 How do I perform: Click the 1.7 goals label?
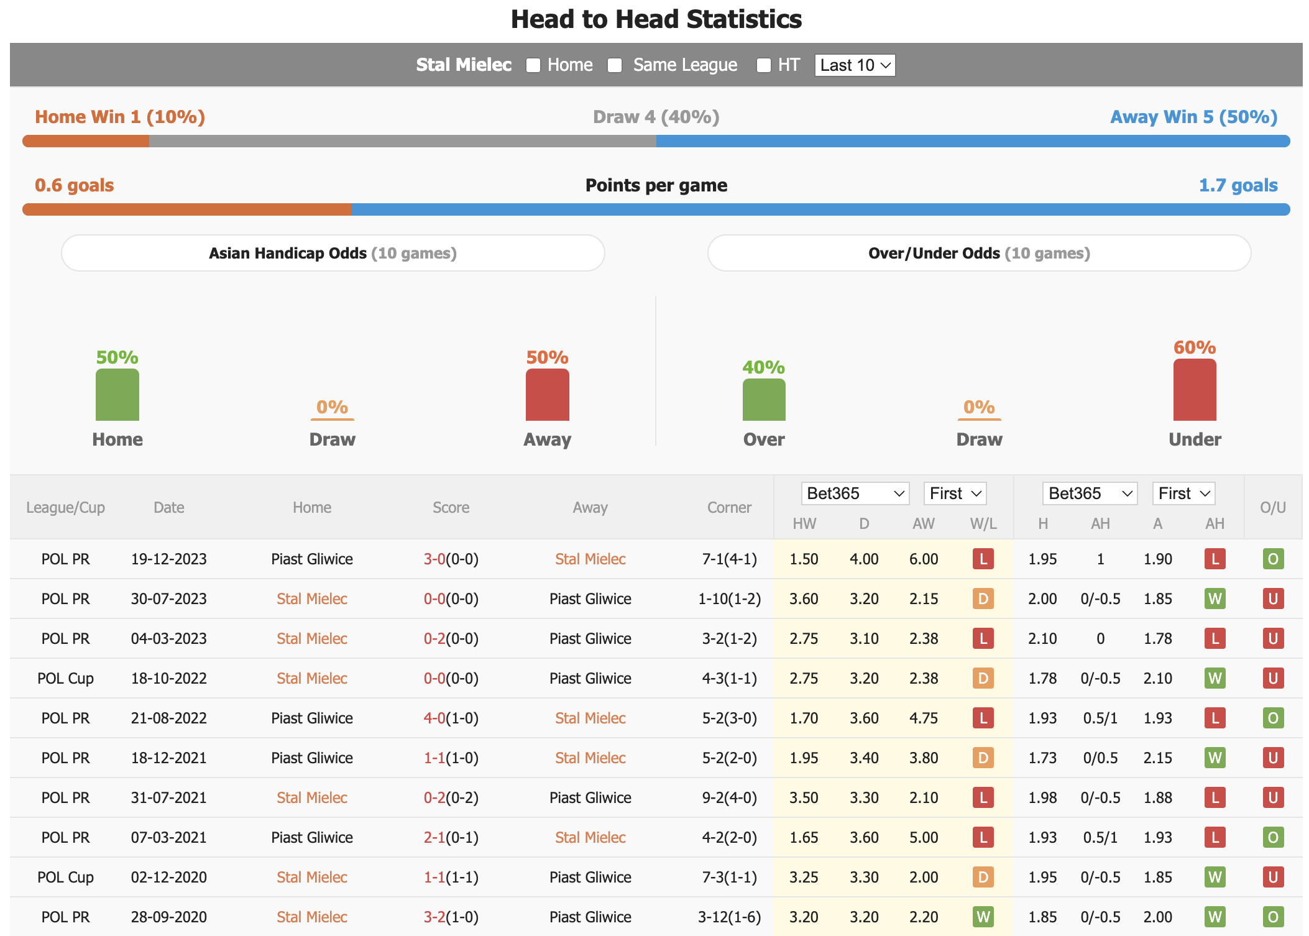point(1238,185)
